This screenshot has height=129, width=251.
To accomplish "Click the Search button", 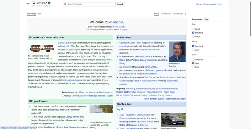I will (120, 4).
